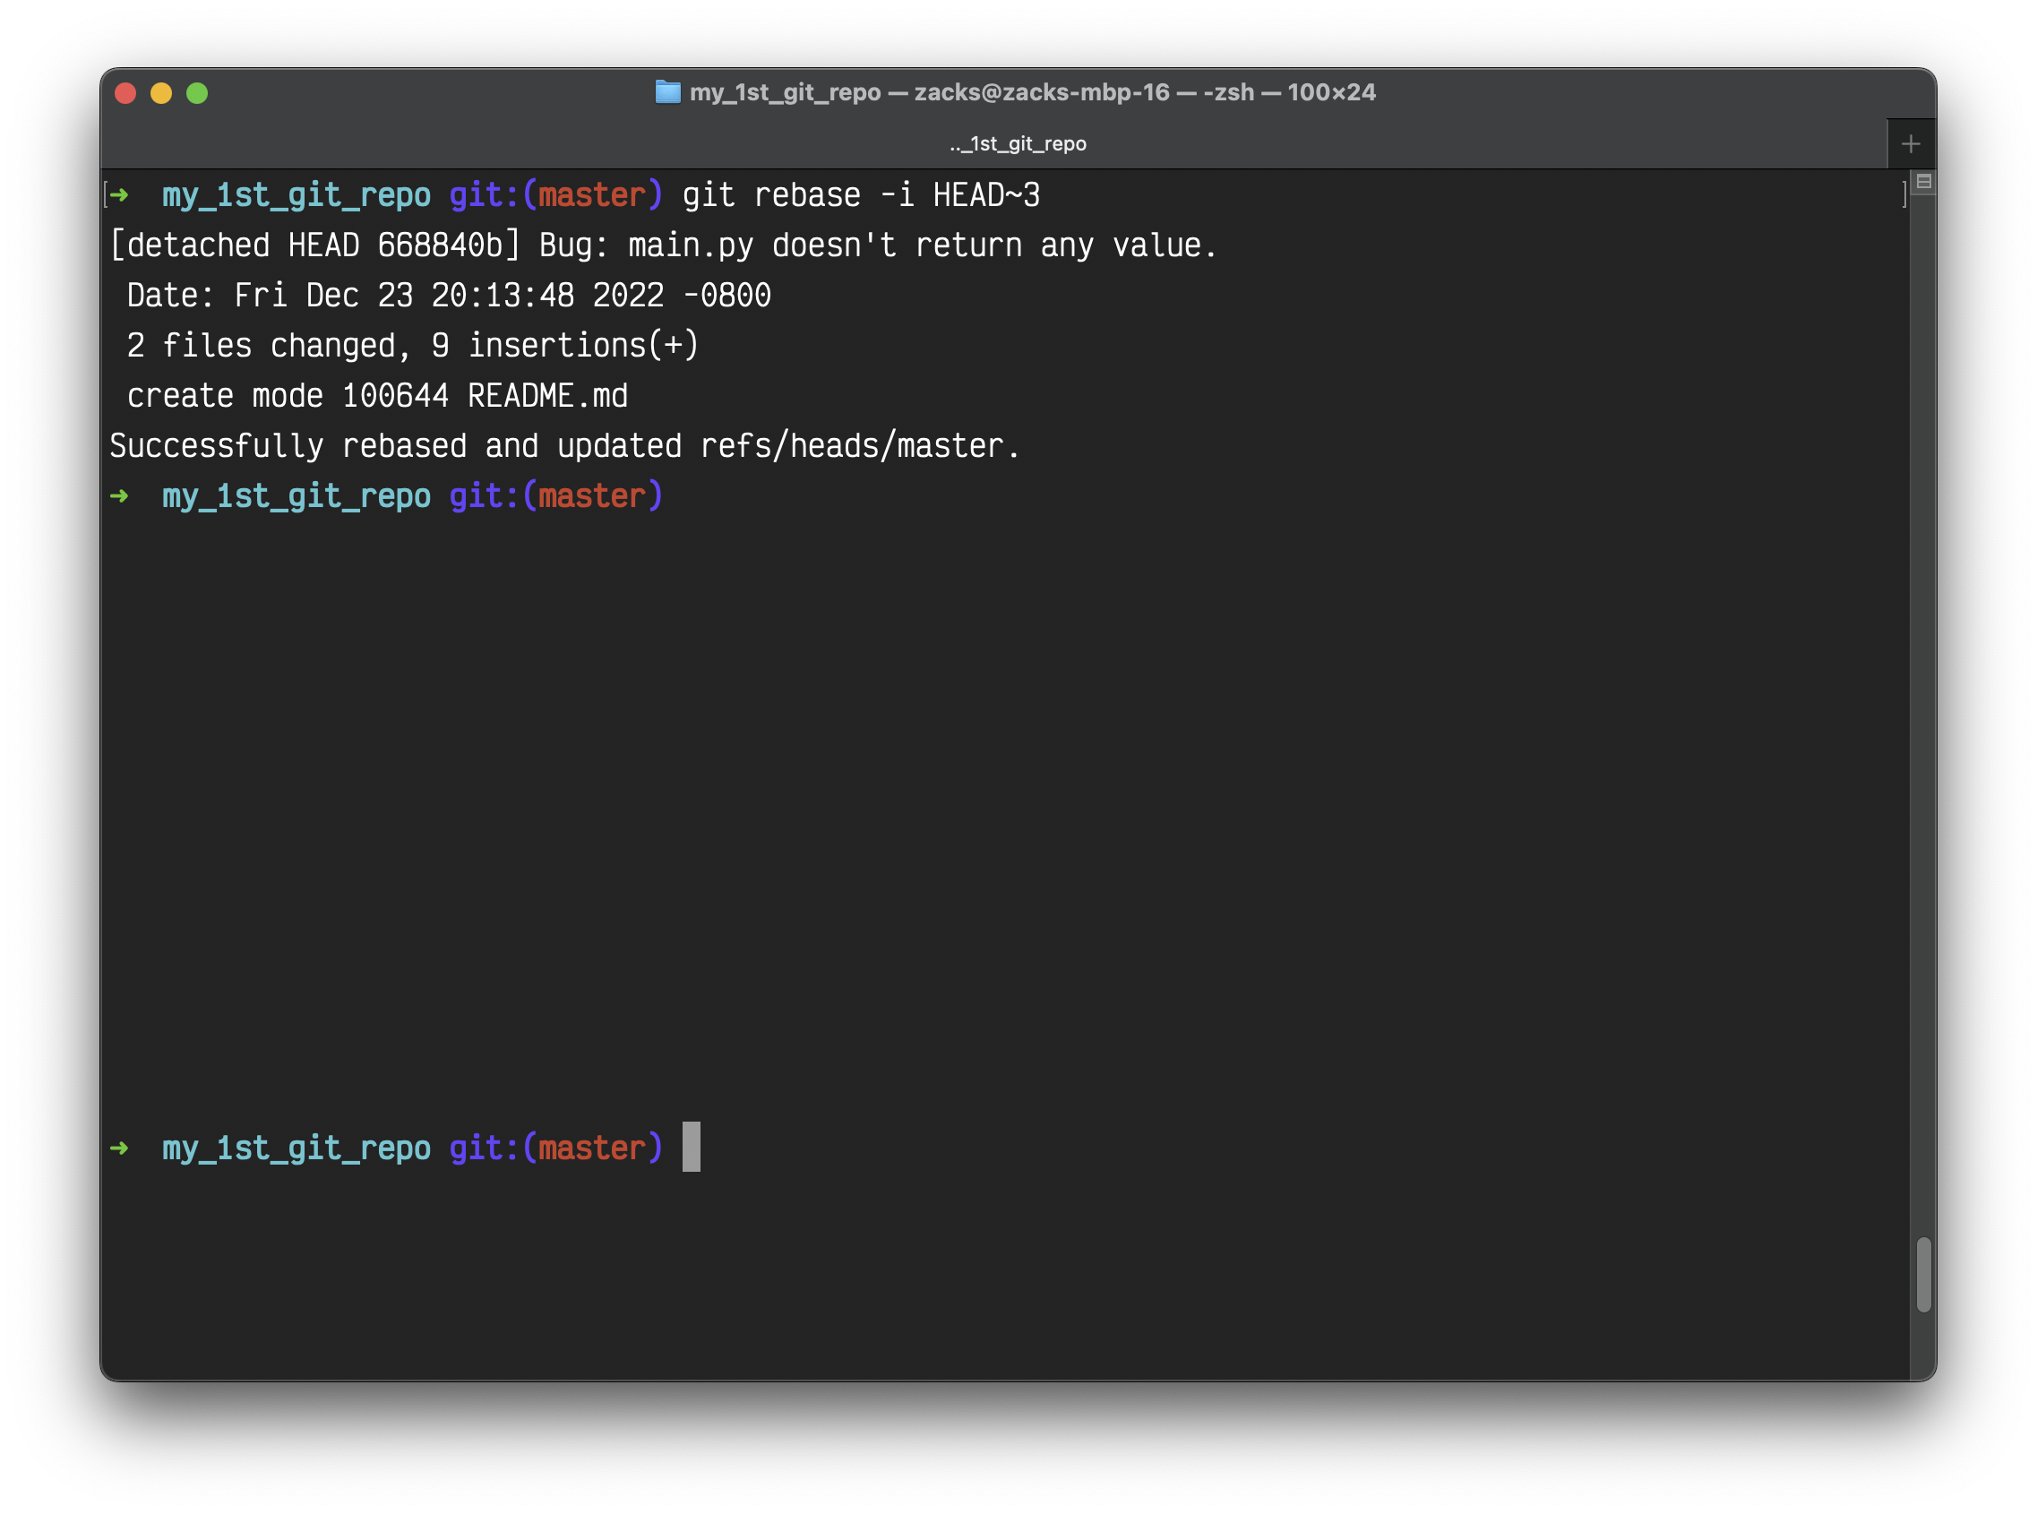Click the 'git rebase -i HEAD~3' command
Image resolution: width=2037 pixels, height=1514 pixels.
861,195
